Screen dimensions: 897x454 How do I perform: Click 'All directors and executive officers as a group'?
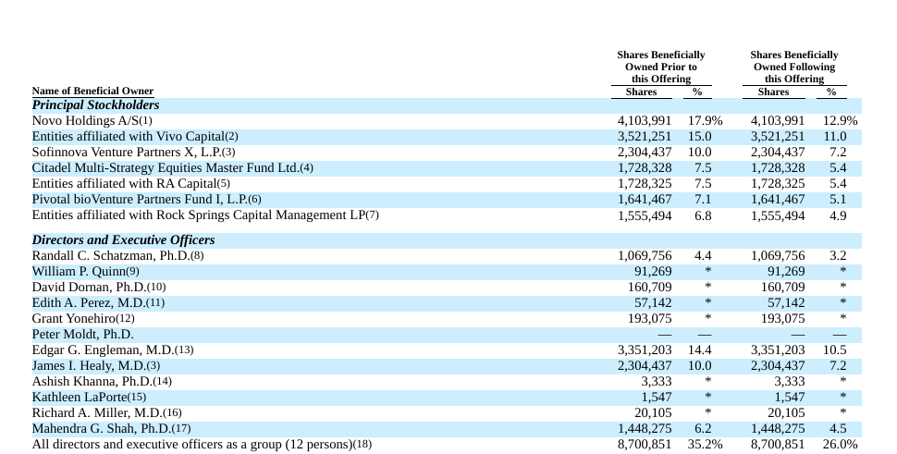[192, 444]
